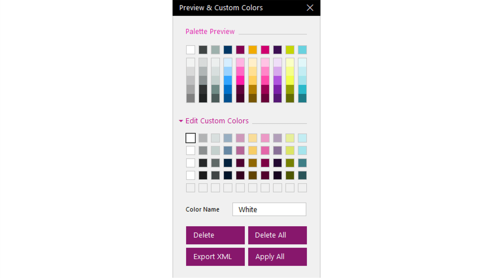Click inside the Color Name field
Viewport: 493px width, 278px height.
click(x=269, y=209)
